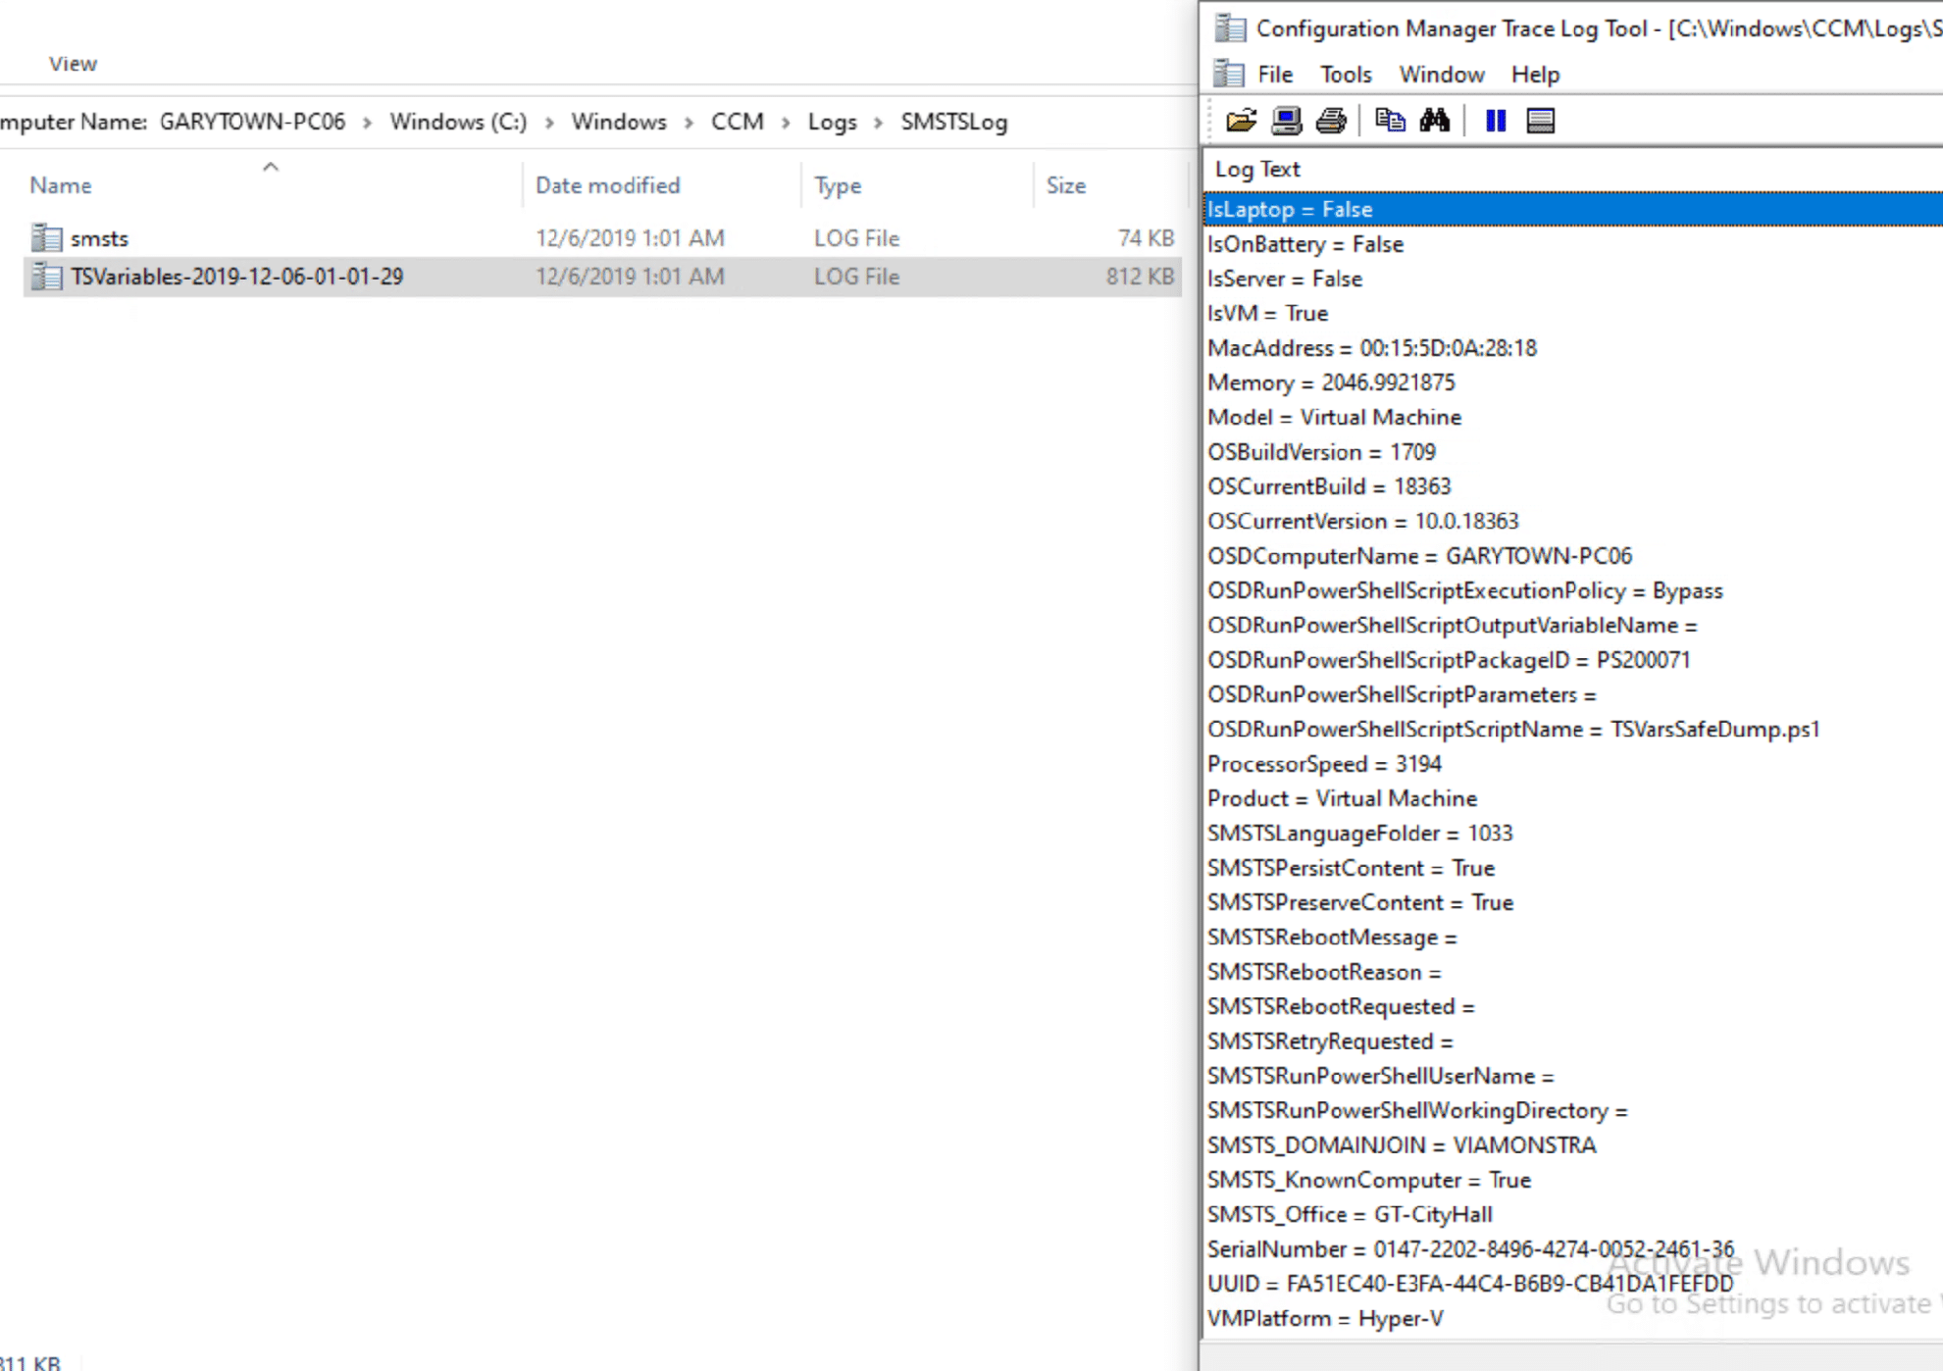The width and height of the screenshot is (1943, 1371).
Task: Click the Print icon in the trace toolbar
Action: pos(1331,120)
